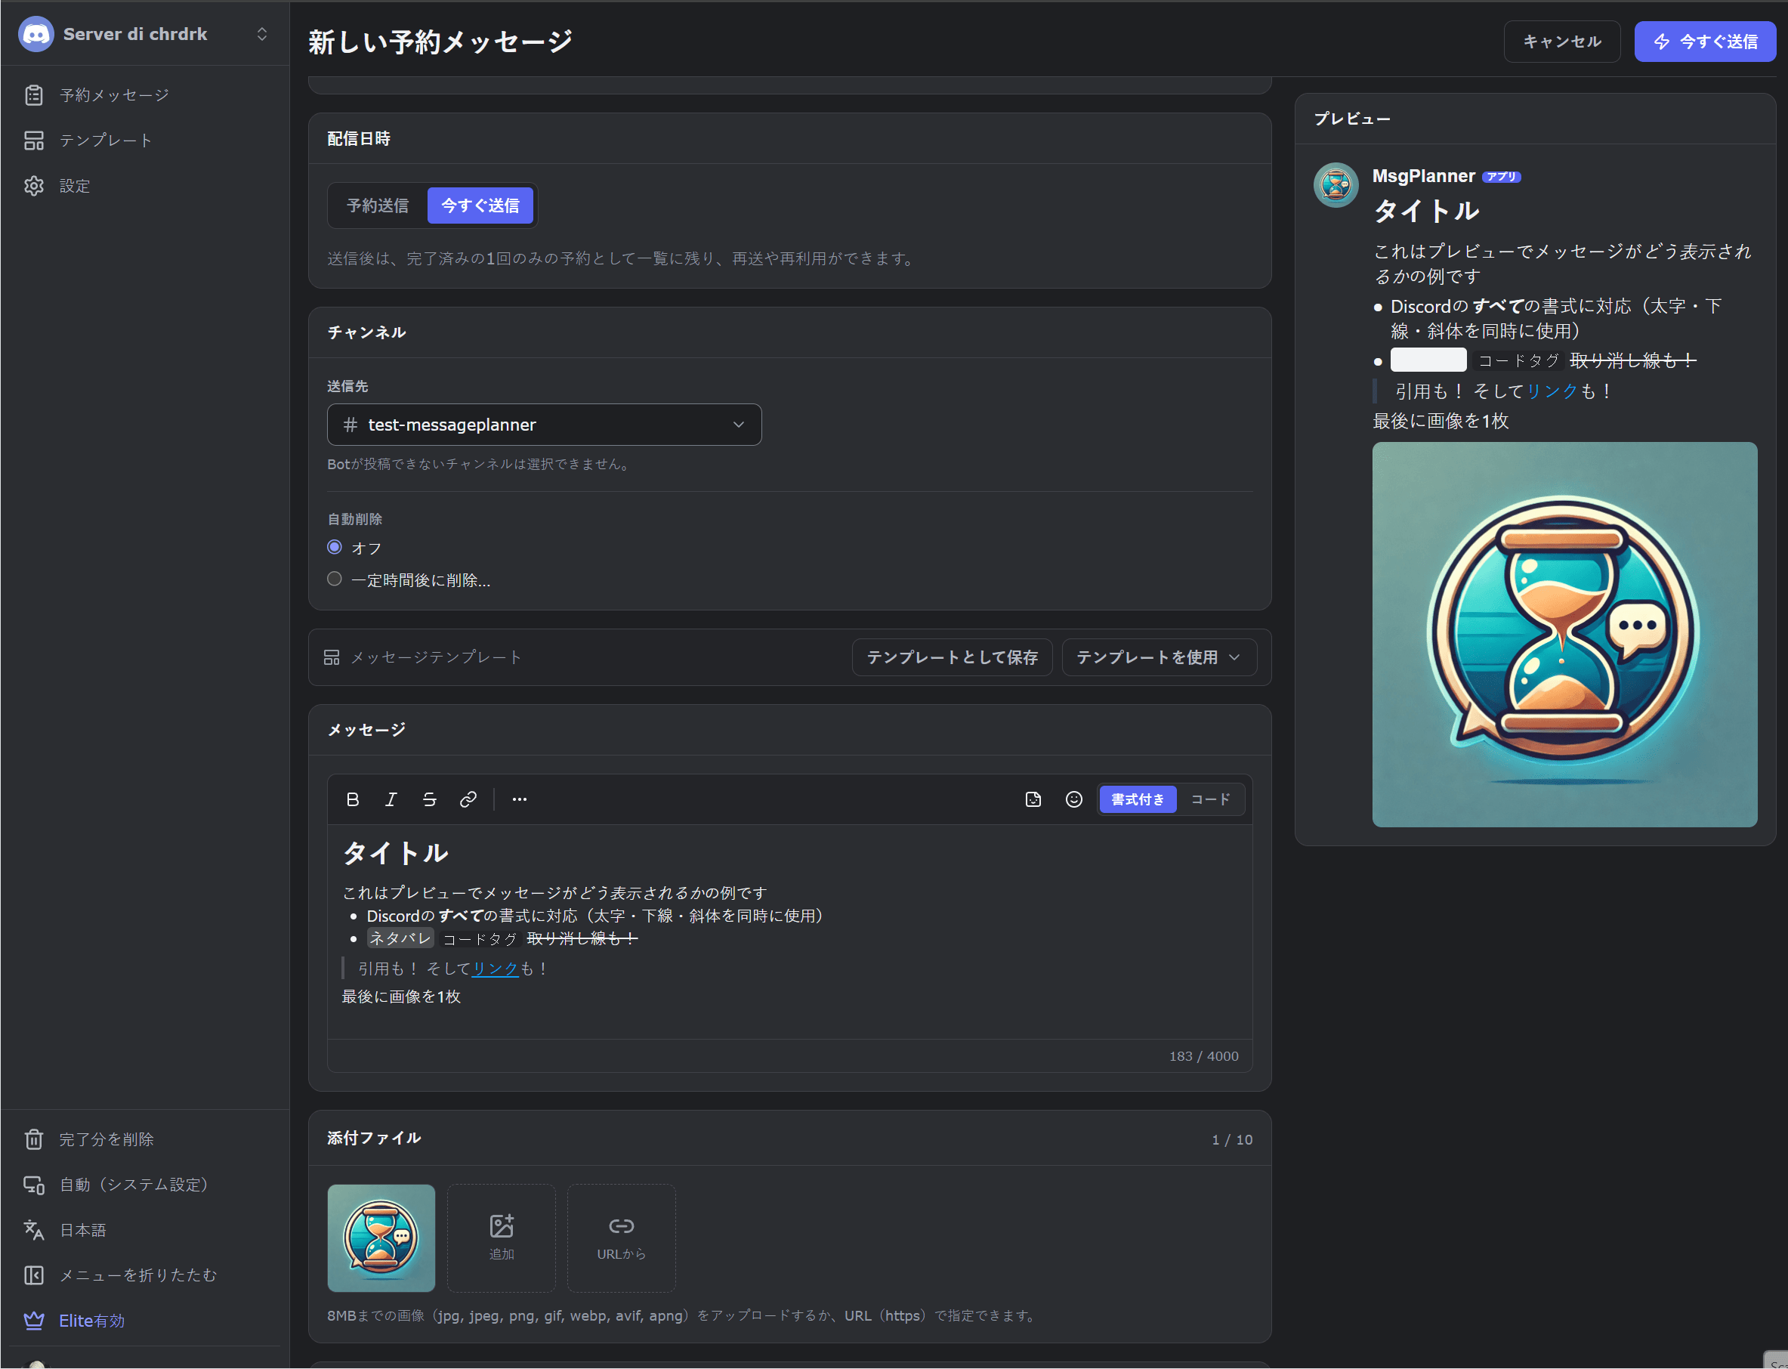The width and height of the screenshot is (1788, 1369).
Task: Click MsgPlanner avatar in preview
Action: [x=1336, y=185]
